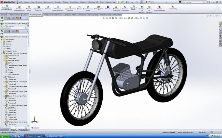Image resolution: width=222 pixels, height=138 pixels.
Task: Open dropdown under Design Study (Исследование проектирования)
Action: pyautogui.click(x=7, y=12)
